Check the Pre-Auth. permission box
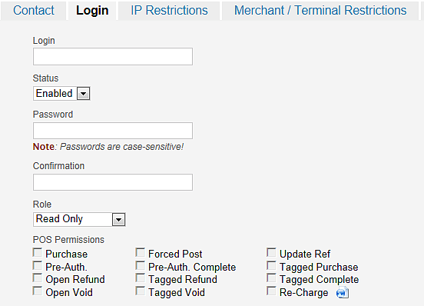424x306 pixels. [38, 265]
